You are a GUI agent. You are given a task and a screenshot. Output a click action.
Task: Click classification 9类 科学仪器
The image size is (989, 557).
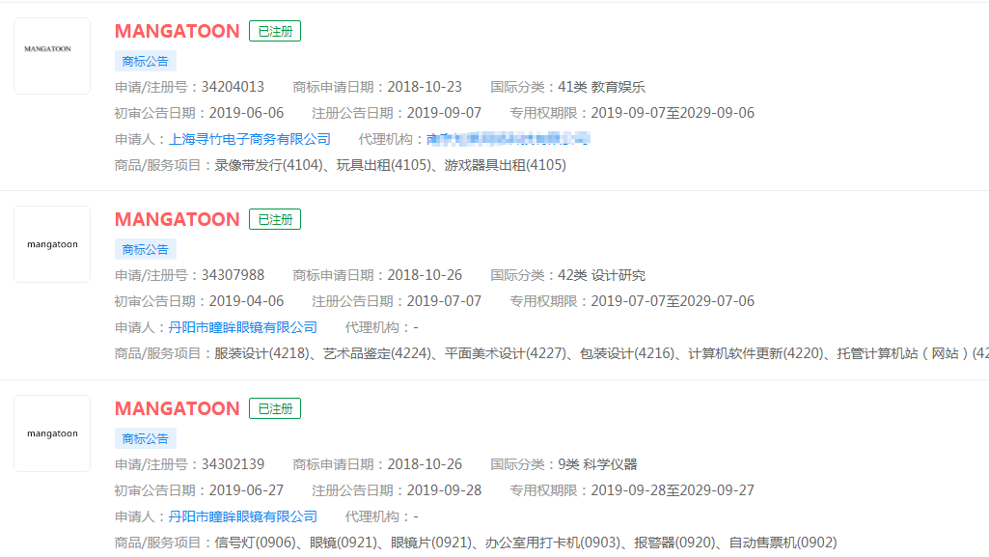pyautogui.click(x=597, y=464)
